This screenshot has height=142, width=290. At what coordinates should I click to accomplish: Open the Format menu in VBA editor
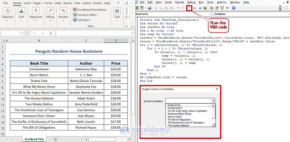(x=179, y=2)
